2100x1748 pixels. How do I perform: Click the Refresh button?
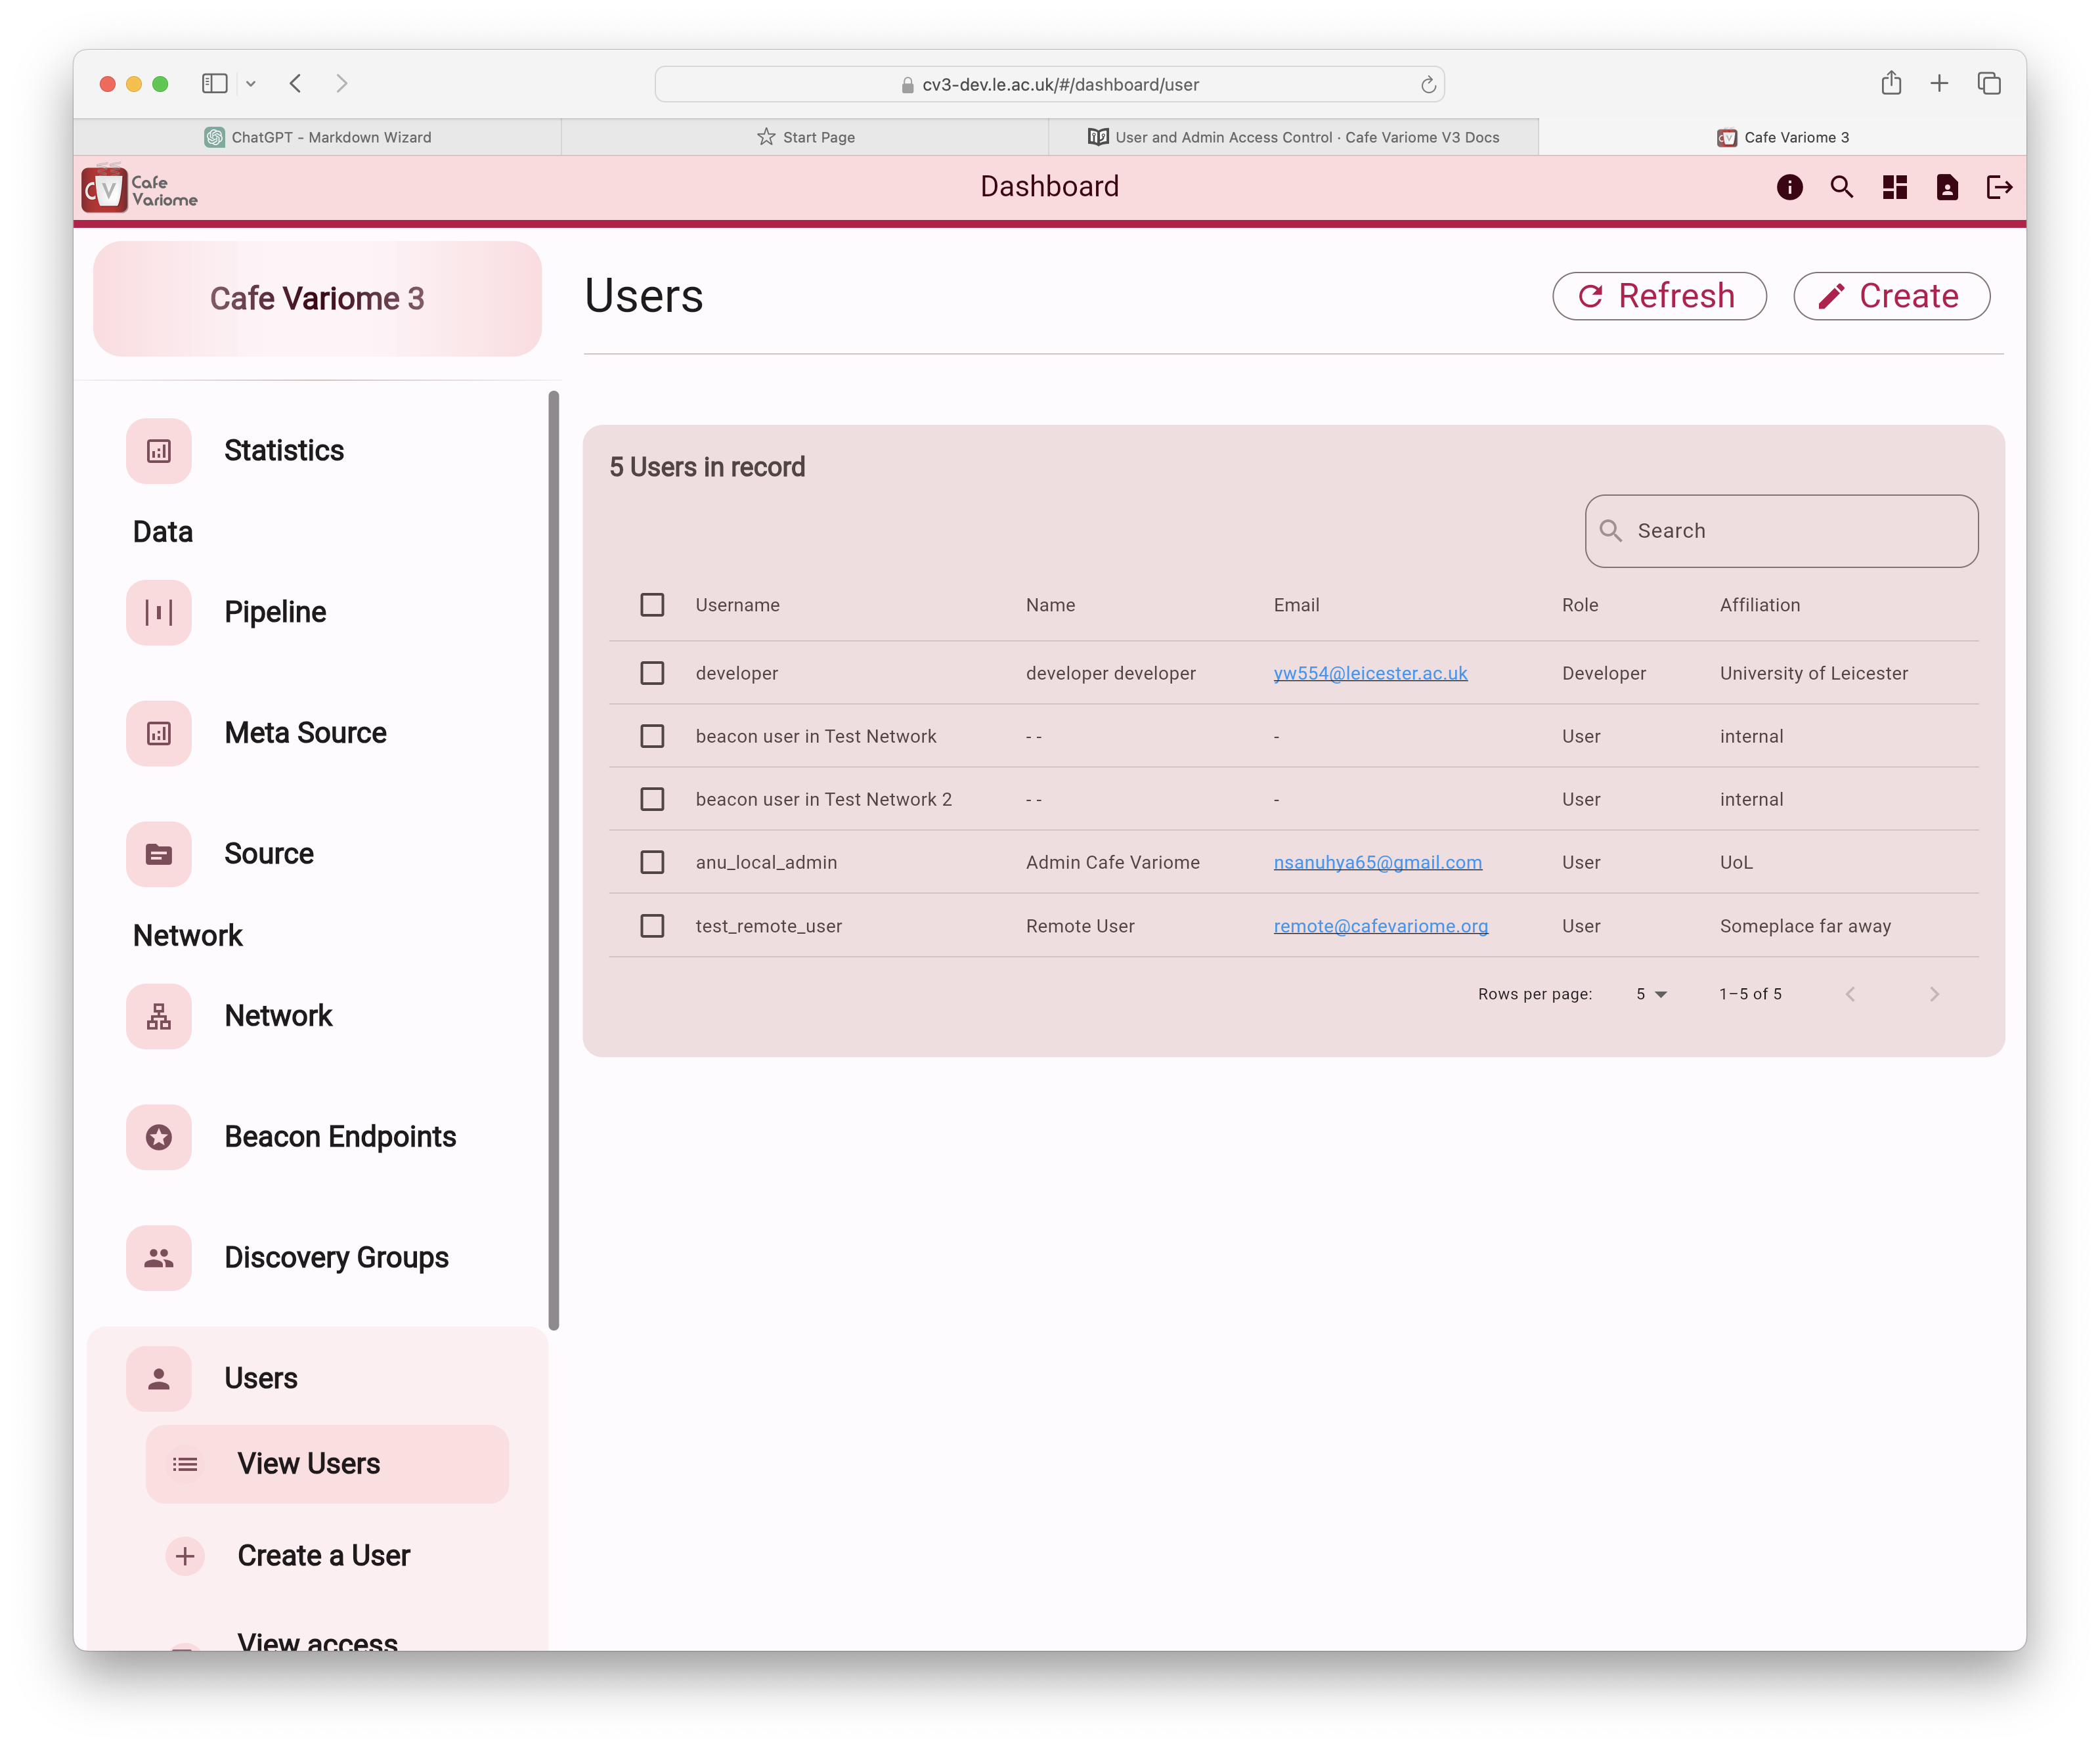[x=1659, y=296]
